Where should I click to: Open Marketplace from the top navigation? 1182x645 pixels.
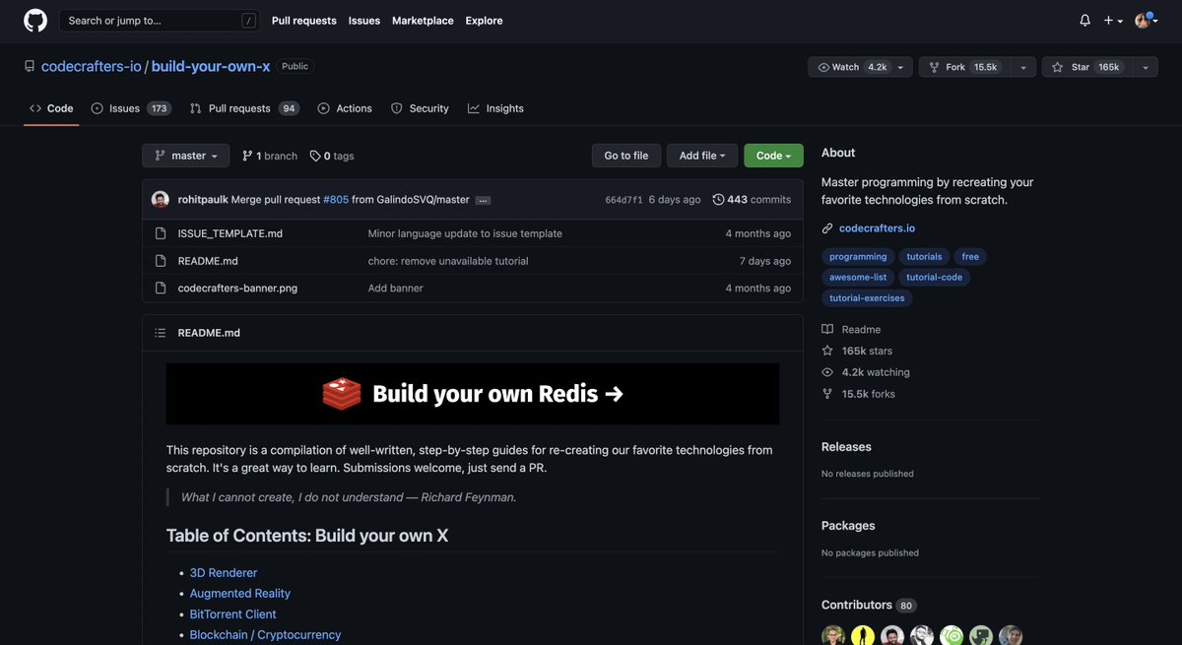(423, 20)
